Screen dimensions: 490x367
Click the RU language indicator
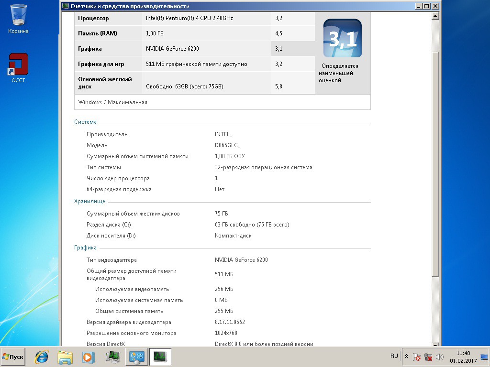coord(394,356)
